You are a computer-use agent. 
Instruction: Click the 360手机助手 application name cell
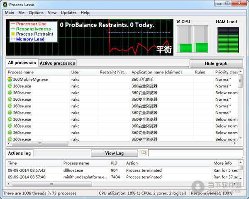tap(142, 79)
